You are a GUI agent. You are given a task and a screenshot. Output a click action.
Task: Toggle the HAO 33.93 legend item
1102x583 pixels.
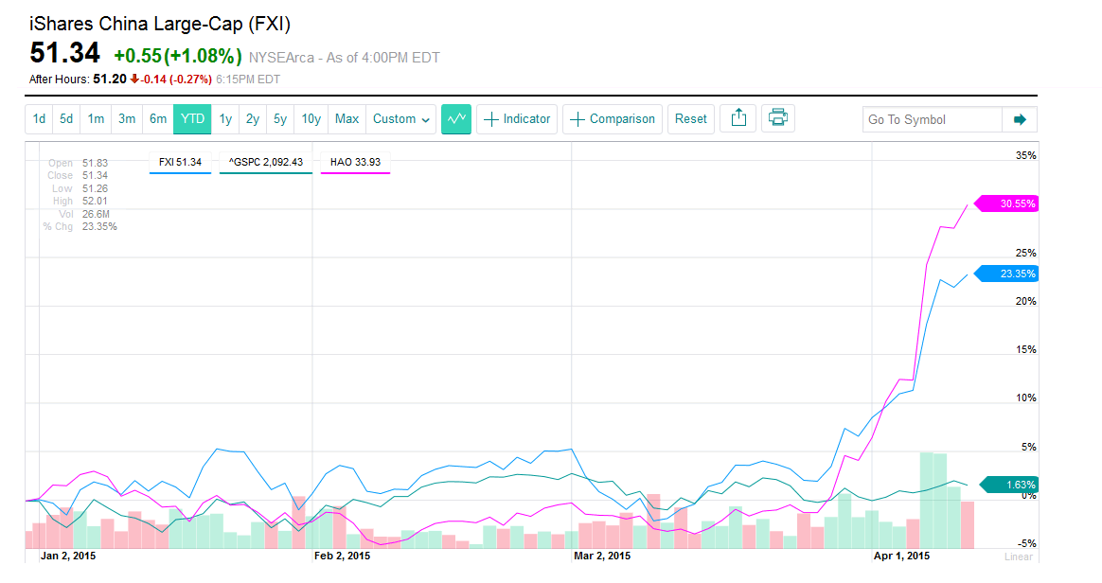point(355,163)
